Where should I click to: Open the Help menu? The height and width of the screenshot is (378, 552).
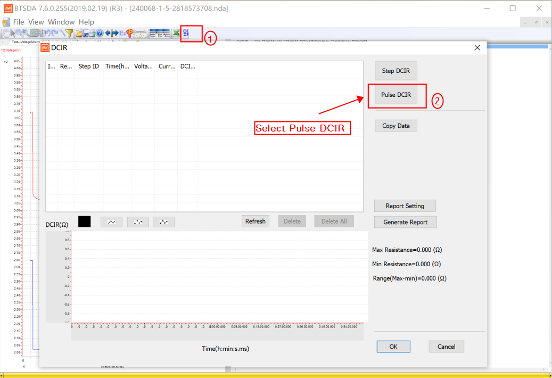coord(86,22)
